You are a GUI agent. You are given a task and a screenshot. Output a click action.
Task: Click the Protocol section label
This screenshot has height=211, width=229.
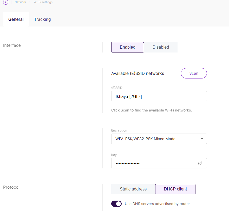[x=11, y=187]
